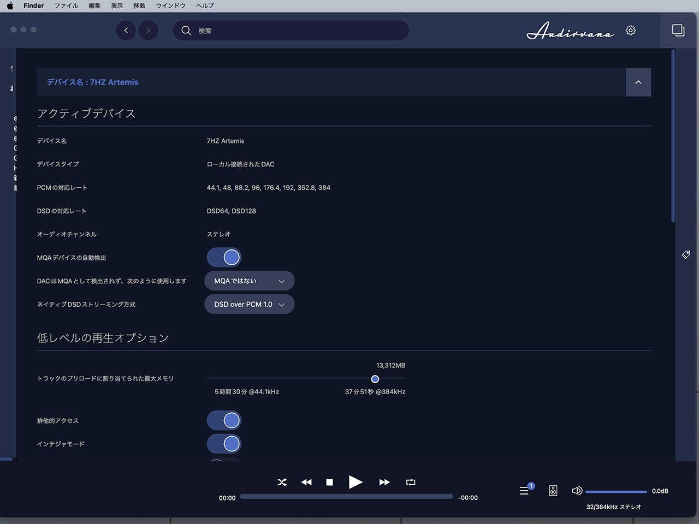699x524 pixels.
Task: Click the 13,312MB memory value
Action: click(x=391, y=366)
